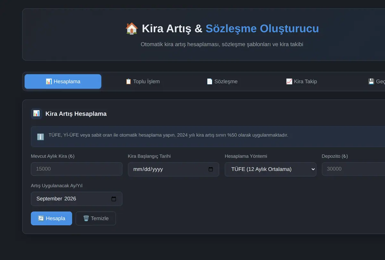The width and height of the screenshot is (385, 260).
Task: Click the Hesapla button
Action: point(51,218)
